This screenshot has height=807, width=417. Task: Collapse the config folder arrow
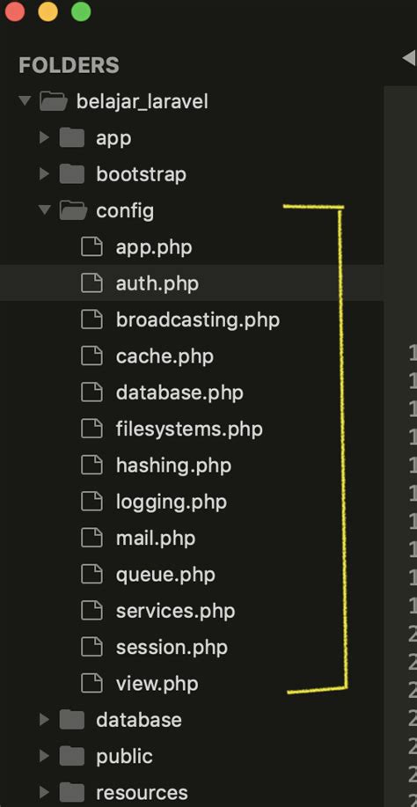(45, 210)
